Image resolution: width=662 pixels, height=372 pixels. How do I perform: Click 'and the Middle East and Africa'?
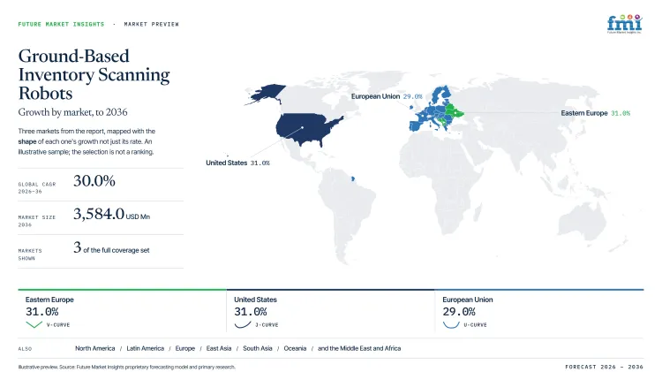(359, 348)
